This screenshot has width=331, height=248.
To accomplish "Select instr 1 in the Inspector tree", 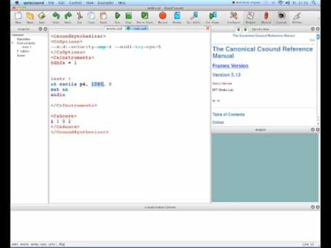I will (x=27, y=47).
